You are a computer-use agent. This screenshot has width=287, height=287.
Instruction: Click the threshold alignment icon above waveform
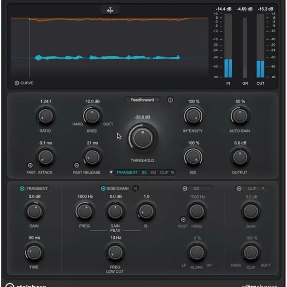click(110, 10)
